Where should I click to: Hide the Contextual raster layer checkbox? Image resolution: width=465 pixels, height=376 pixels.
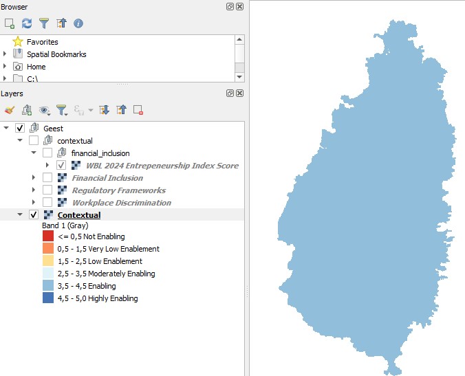pos(34,215)
